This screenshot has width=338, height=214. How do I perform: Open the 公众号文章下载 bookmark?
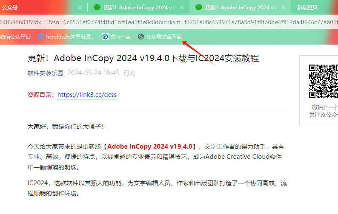pyautogui.click(x=160, y=37)
